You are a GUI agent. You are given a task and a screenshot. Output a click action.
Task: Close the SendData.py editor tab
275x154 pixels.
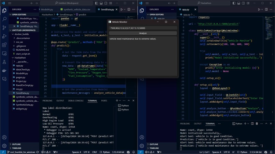(x=116, y=10)
